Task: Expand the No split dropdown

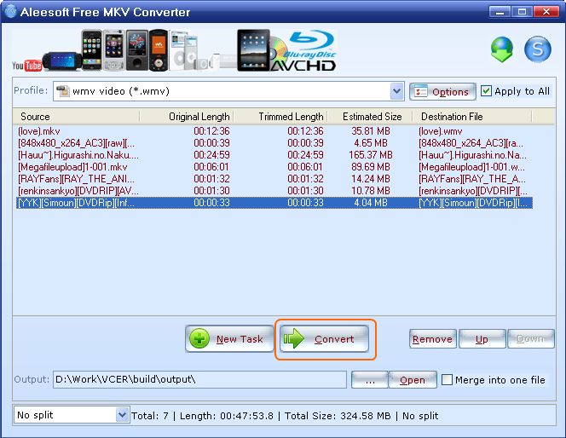Action: [122, 415]
